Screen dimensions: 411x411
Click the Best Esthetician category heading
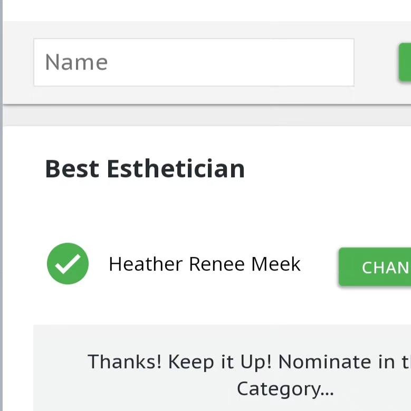click(145, 169)
